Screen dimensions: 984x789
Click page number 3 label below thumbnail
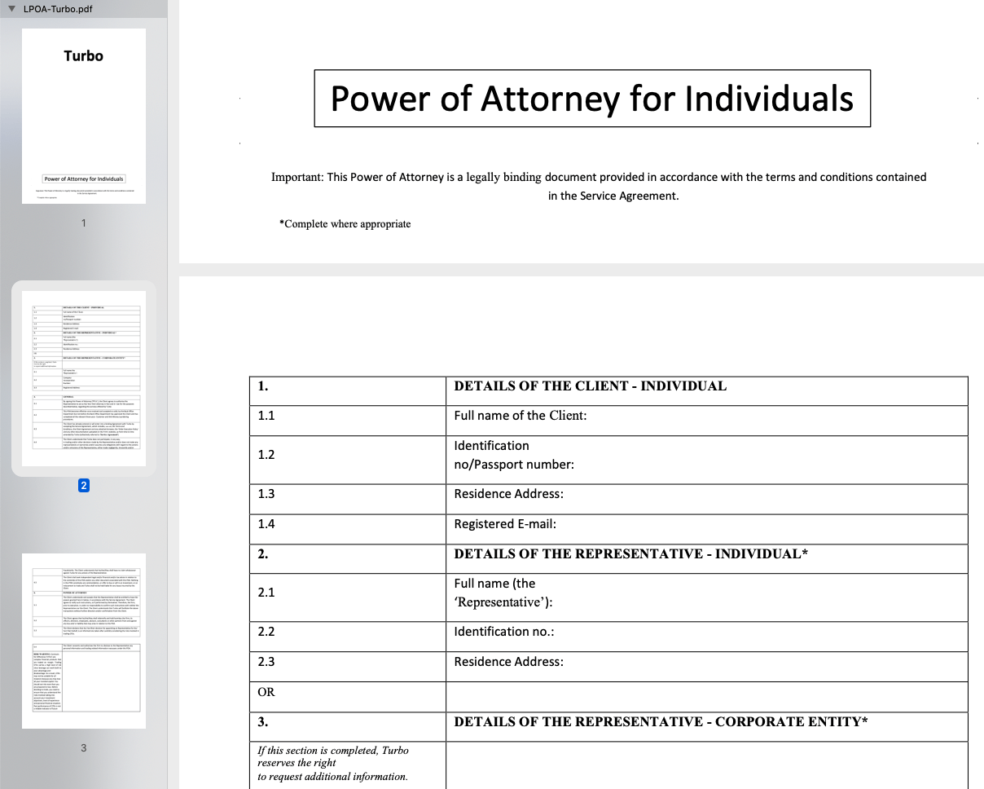[x=84, y=748]
